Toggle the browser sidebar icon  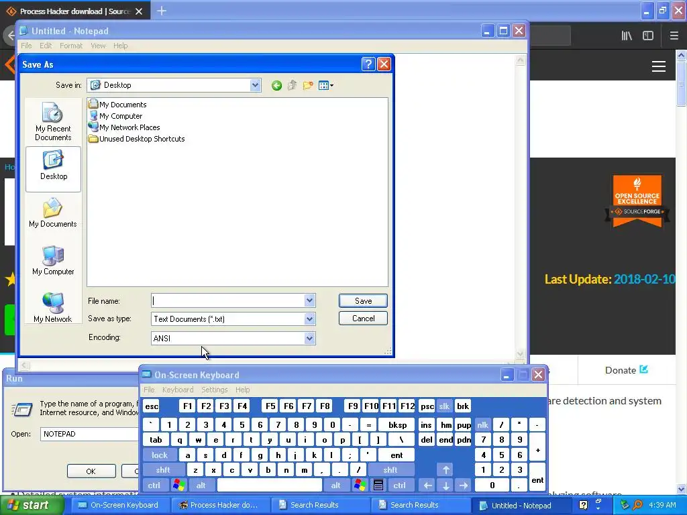pyautogui.click(x=648, y=36)
